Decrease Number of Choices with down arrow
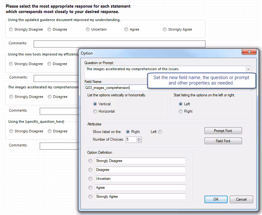Image resolution: width=262 pixels, height=215 pixels. pos(139,141)
